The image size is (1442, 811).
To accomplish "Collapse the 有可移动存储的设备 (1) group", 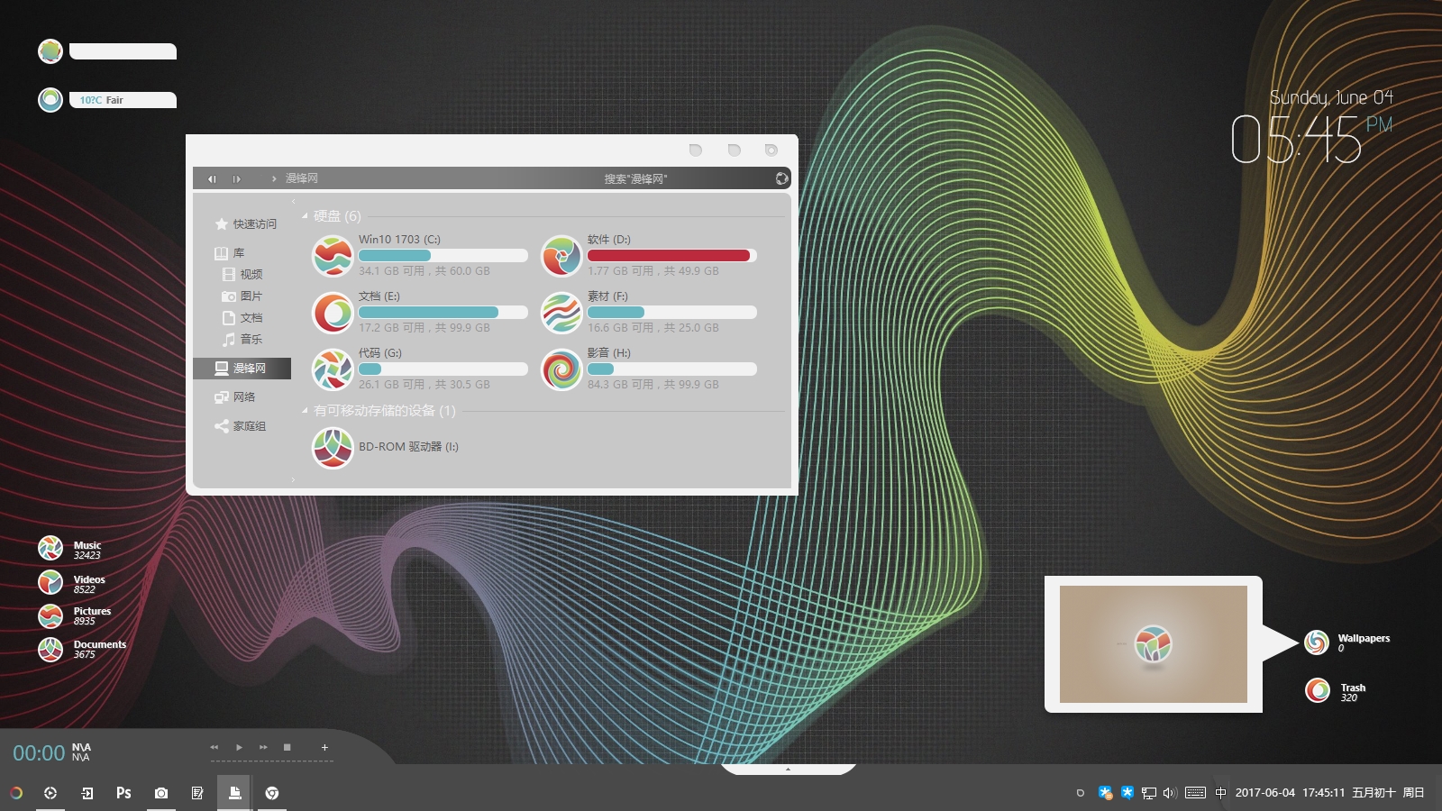I will [305, 411].
